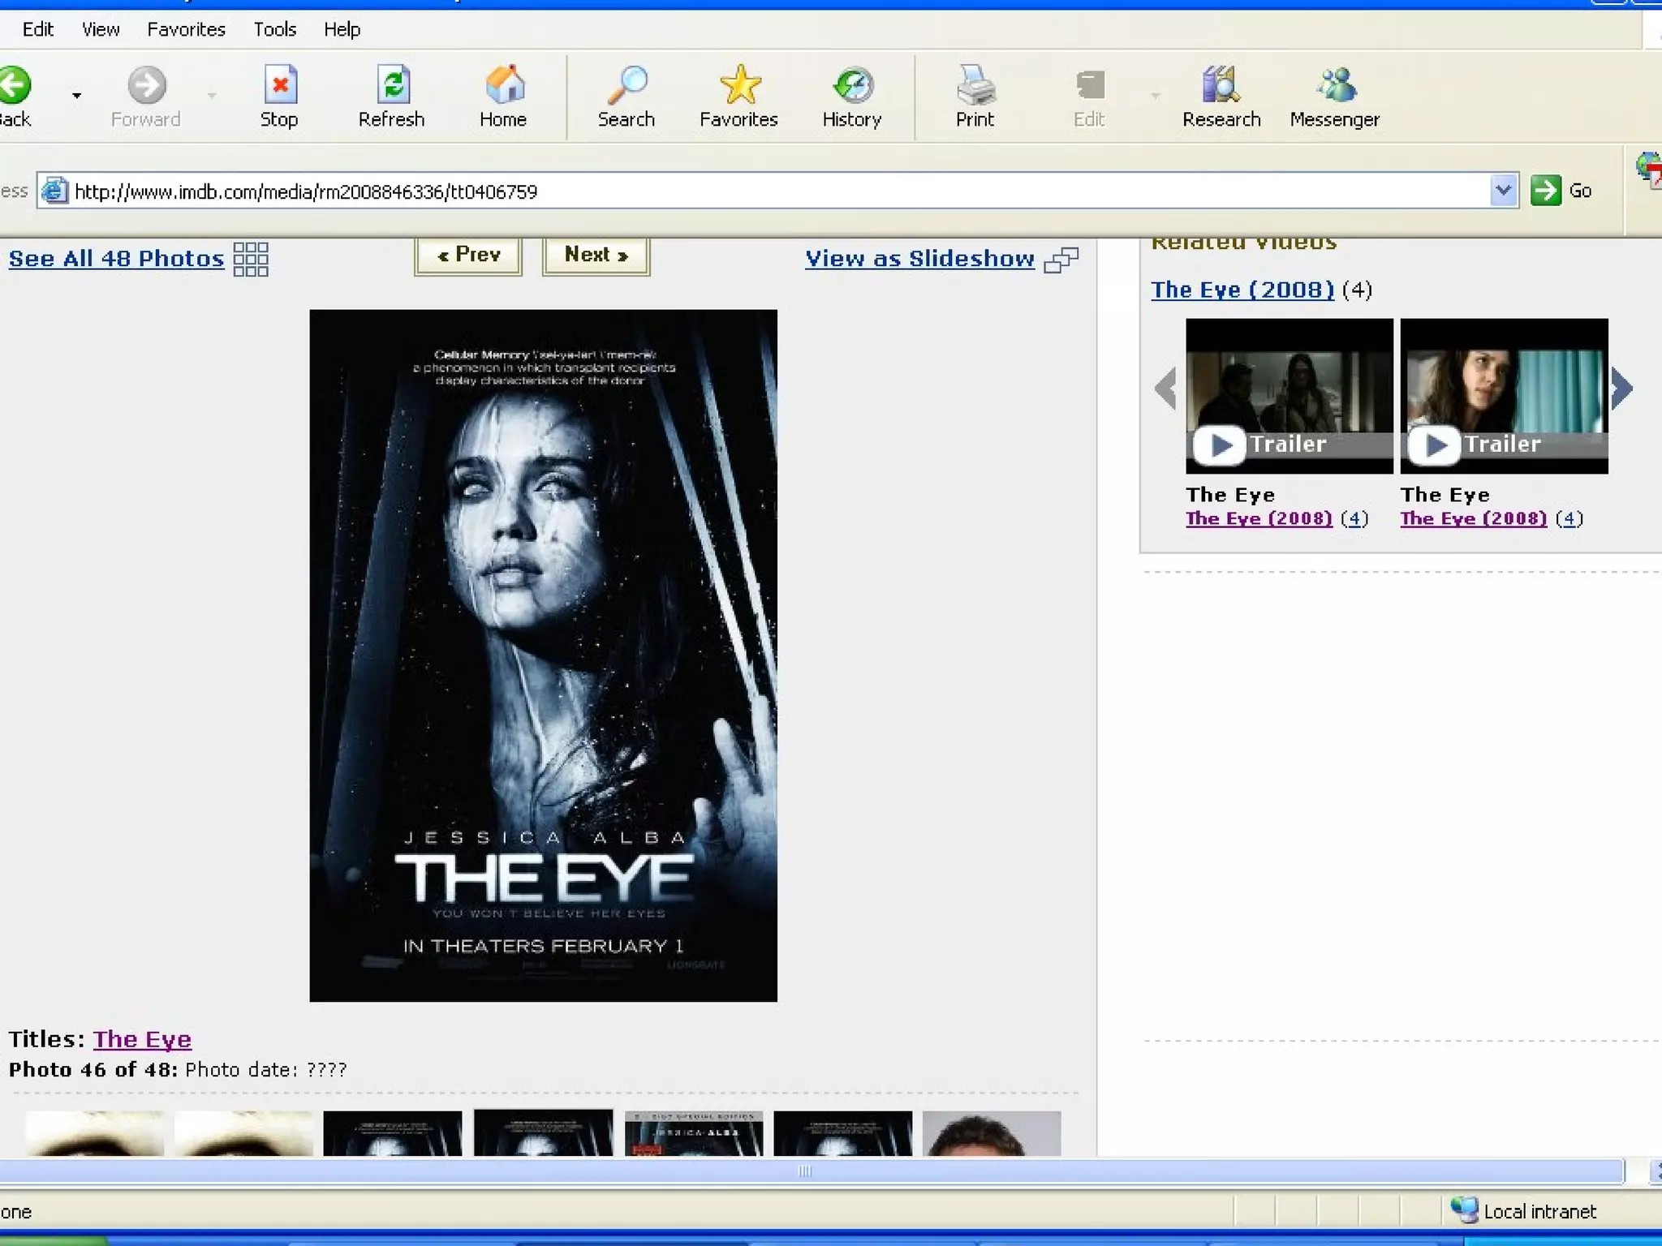Open the Favorites menu
The image size is (1662, 1246).
(x=186, y=29)
